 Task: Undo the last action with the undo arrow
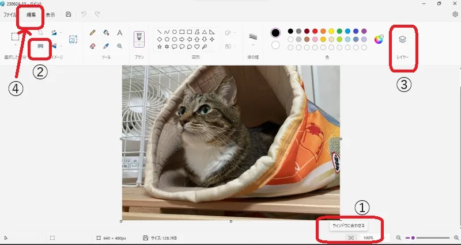pos(84,14)
